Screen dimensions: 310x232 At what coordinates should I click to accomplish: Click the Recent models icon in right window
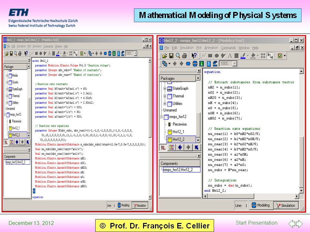pos(164,64)
